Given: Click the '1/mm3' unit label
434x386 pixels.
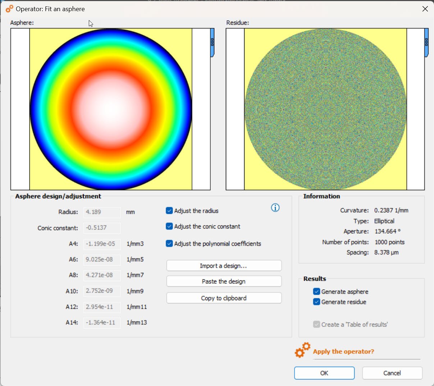Looking at the screenshot, I should tap(135, 244).
